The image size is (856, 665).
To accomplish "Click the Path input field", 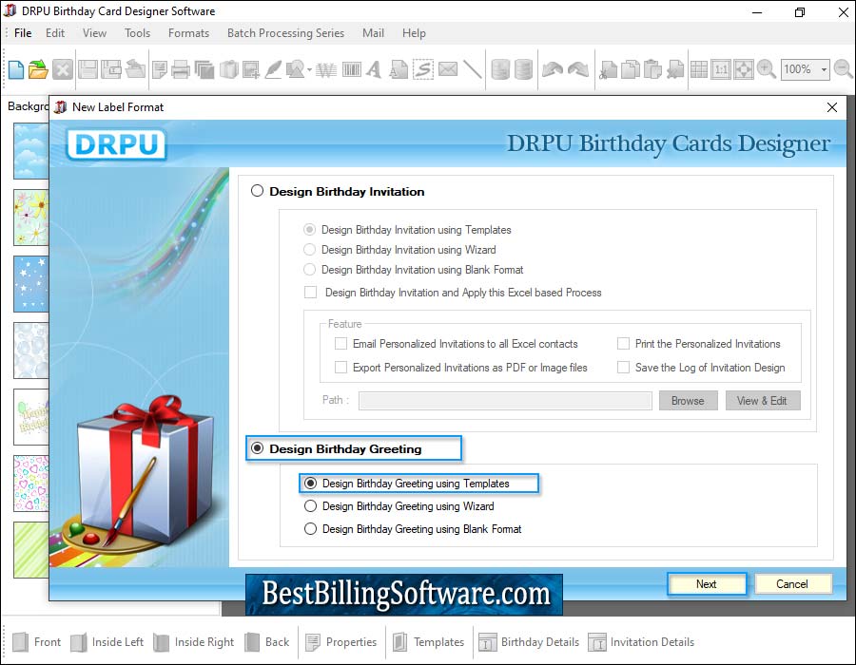I will pyautogui.click(x=505, y=401).
